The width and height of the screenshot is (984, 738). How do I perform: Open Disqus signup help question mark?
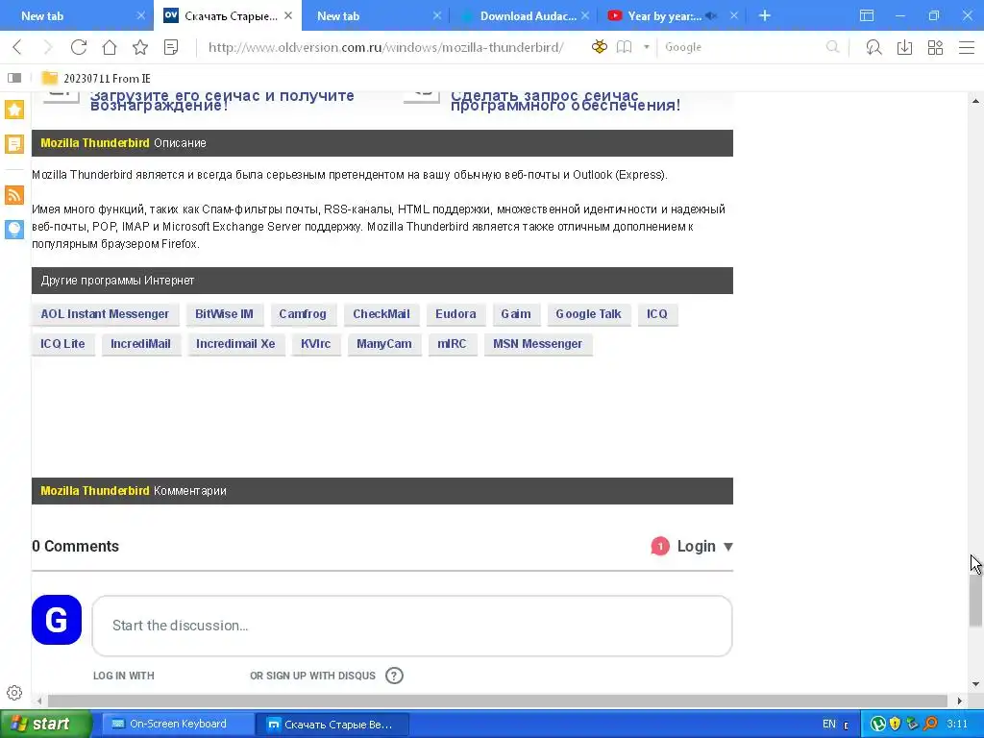point(394,676)
